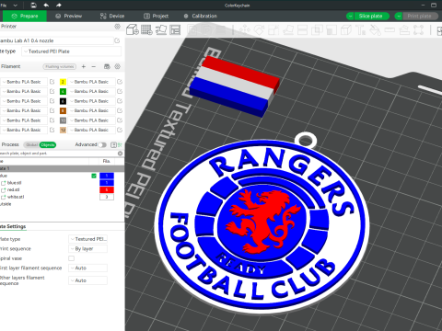Select the Lay on face tool

click(288, 30)
